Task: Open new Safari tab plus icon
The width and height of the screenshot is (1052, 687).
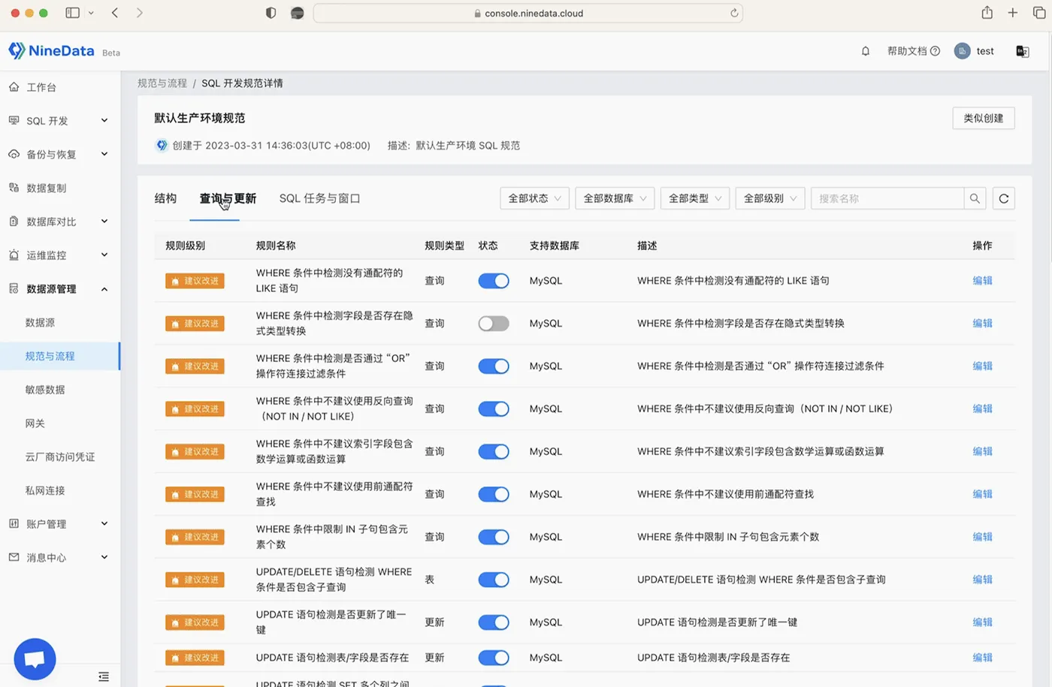Action: point(1013,13)
